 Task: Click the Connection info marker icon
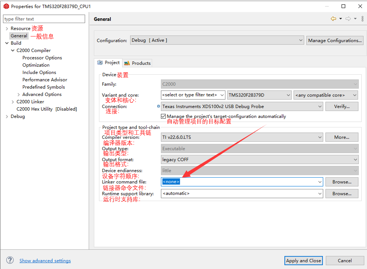pyautogui.click(x=159, y=106)
